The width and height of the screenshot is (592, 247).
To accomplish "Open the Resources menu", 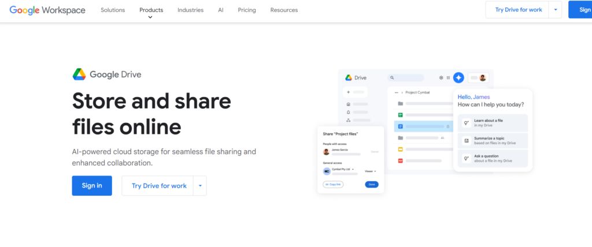I will [284, 10].
